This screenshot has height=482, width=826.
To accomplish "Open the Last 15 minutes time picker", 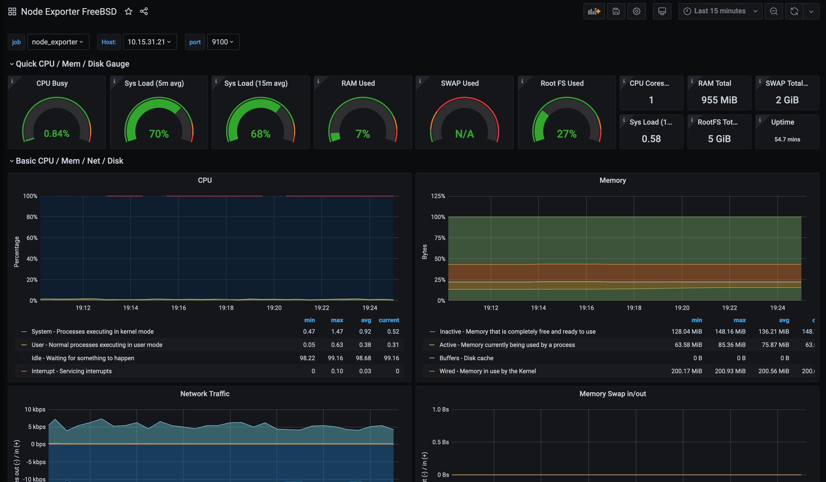I will pyautogui.click(x=719, y=11).
